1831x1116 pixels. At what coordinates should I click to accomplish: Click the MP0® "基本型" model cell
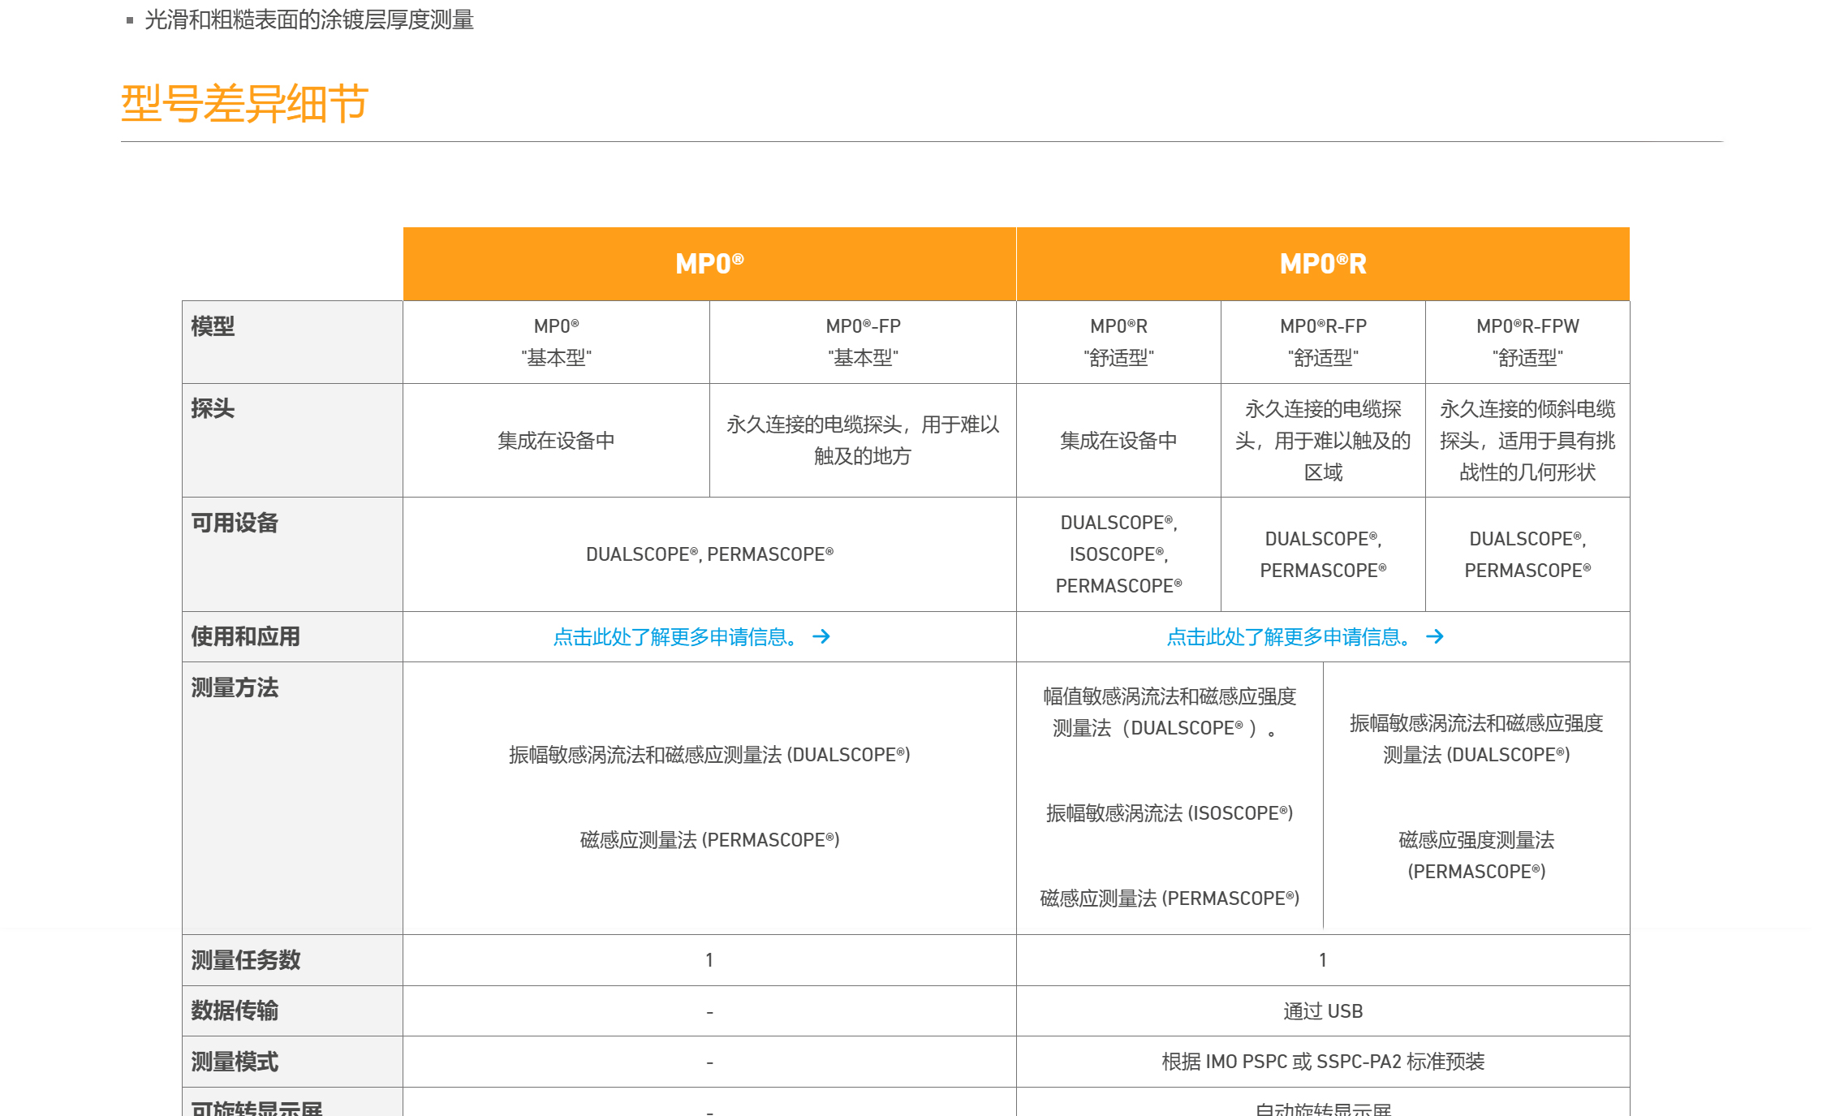tap(556, 342)
